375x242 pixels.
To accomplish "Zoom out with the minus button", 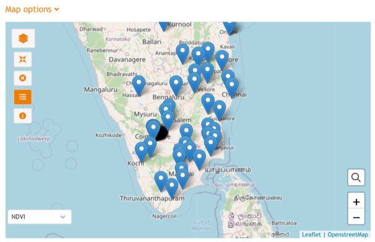I will (356, 217).
